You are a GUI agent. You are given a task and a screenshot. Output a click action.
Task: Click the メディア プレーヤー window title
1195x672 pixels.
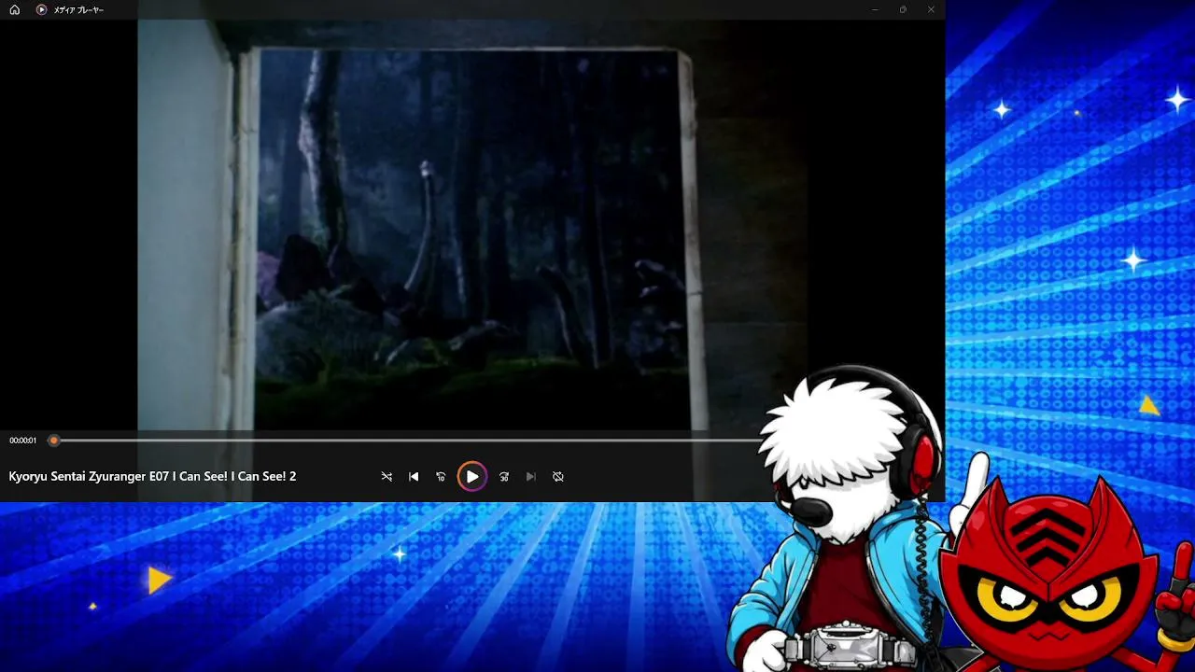[x=78, y=10]
